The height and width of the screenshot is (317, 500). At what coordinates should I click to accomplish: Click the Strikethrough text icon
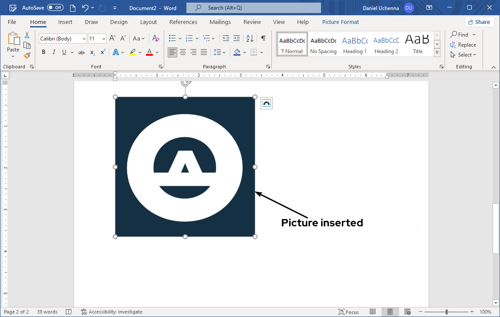(x=81, y=52)
